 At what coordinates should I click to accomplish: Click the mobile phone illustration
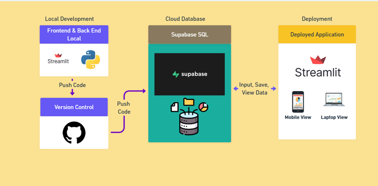click(298, 102)
